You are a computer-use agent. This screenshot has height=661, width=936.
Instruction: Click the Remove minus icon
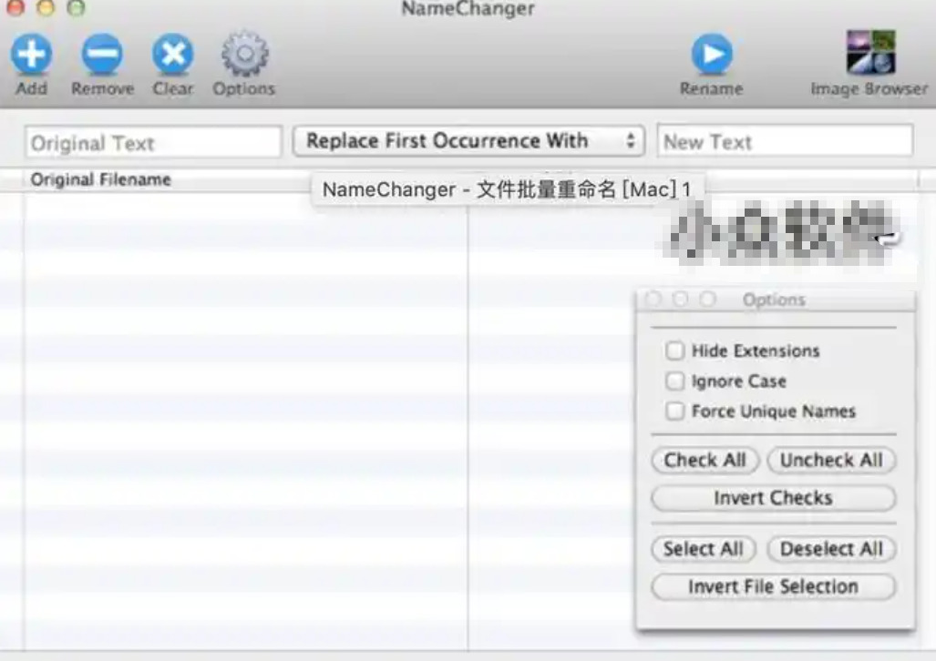tap(102, 55)
